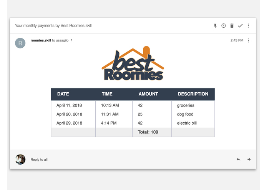This screenshot has height=190, width=267.
Task: Click the Best Roomies logo image
Action: tap(133, 63)
